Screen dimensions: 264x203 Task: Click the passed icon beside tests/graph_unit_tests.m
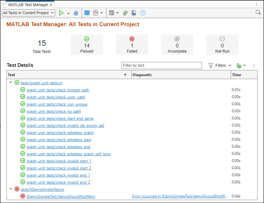tap(17, 83)
